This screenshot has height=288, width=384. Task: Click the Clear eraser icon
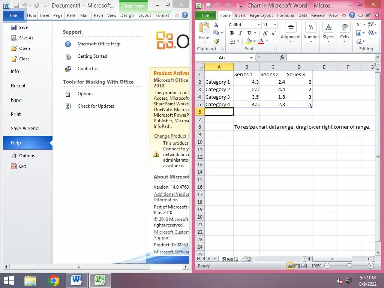[x=359, y=41]
